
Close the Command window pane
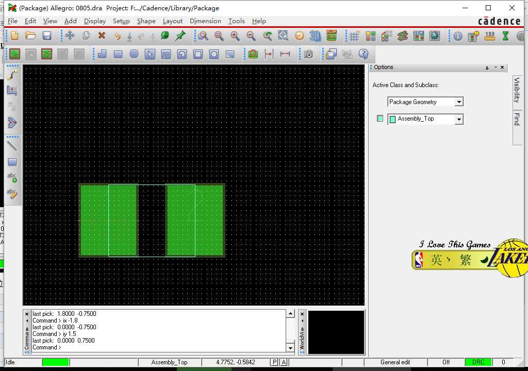pyautogui.click(x=27, y=314)
